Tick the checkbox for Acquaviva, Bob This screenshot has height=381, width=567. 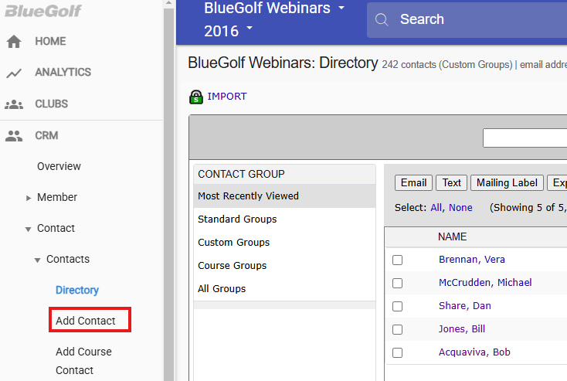coord(397,352)
